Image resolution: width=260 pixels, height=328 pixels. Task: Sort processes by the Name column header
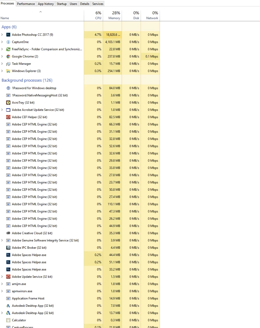click(42, 15)
